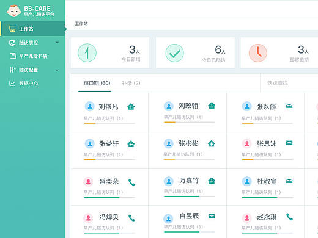Image resolution: width=318 pixels, height=238 pixels.
Task: Click the folder icon beside 早产儿专科袋
Action: pos(13,56)
